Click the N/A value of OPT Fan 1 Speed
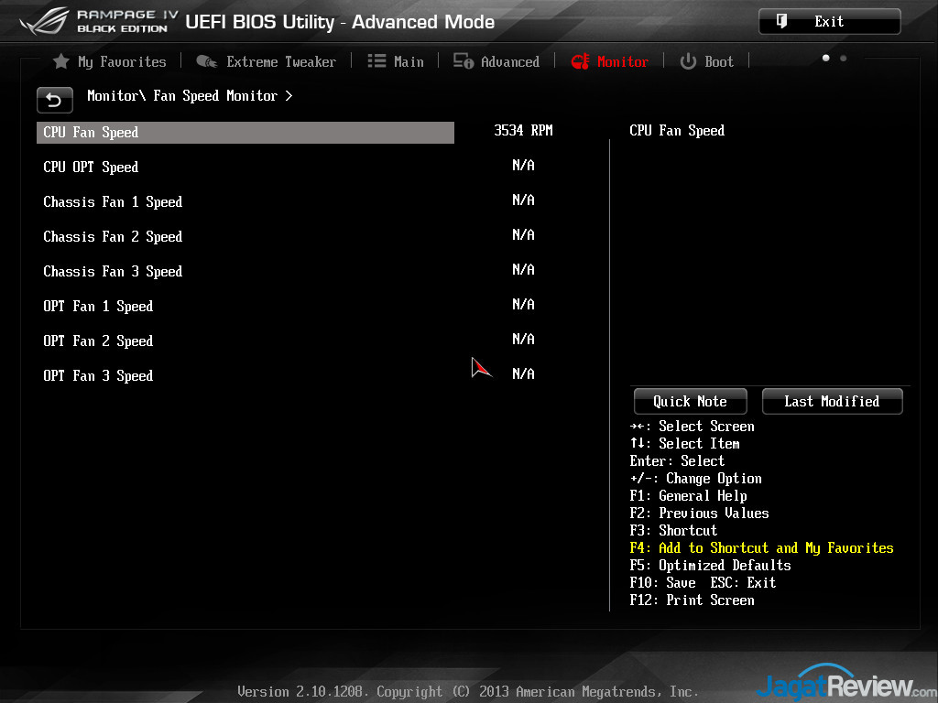The height and width of the screenshot is (703, 938). pyautogui.click(x=523, y=304)
